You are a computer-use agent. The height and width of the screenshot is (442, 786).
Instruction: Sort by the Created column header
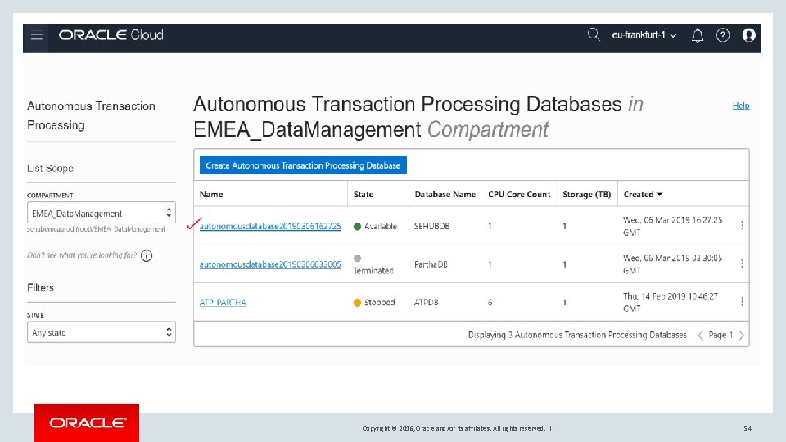[x=643, y=195]
